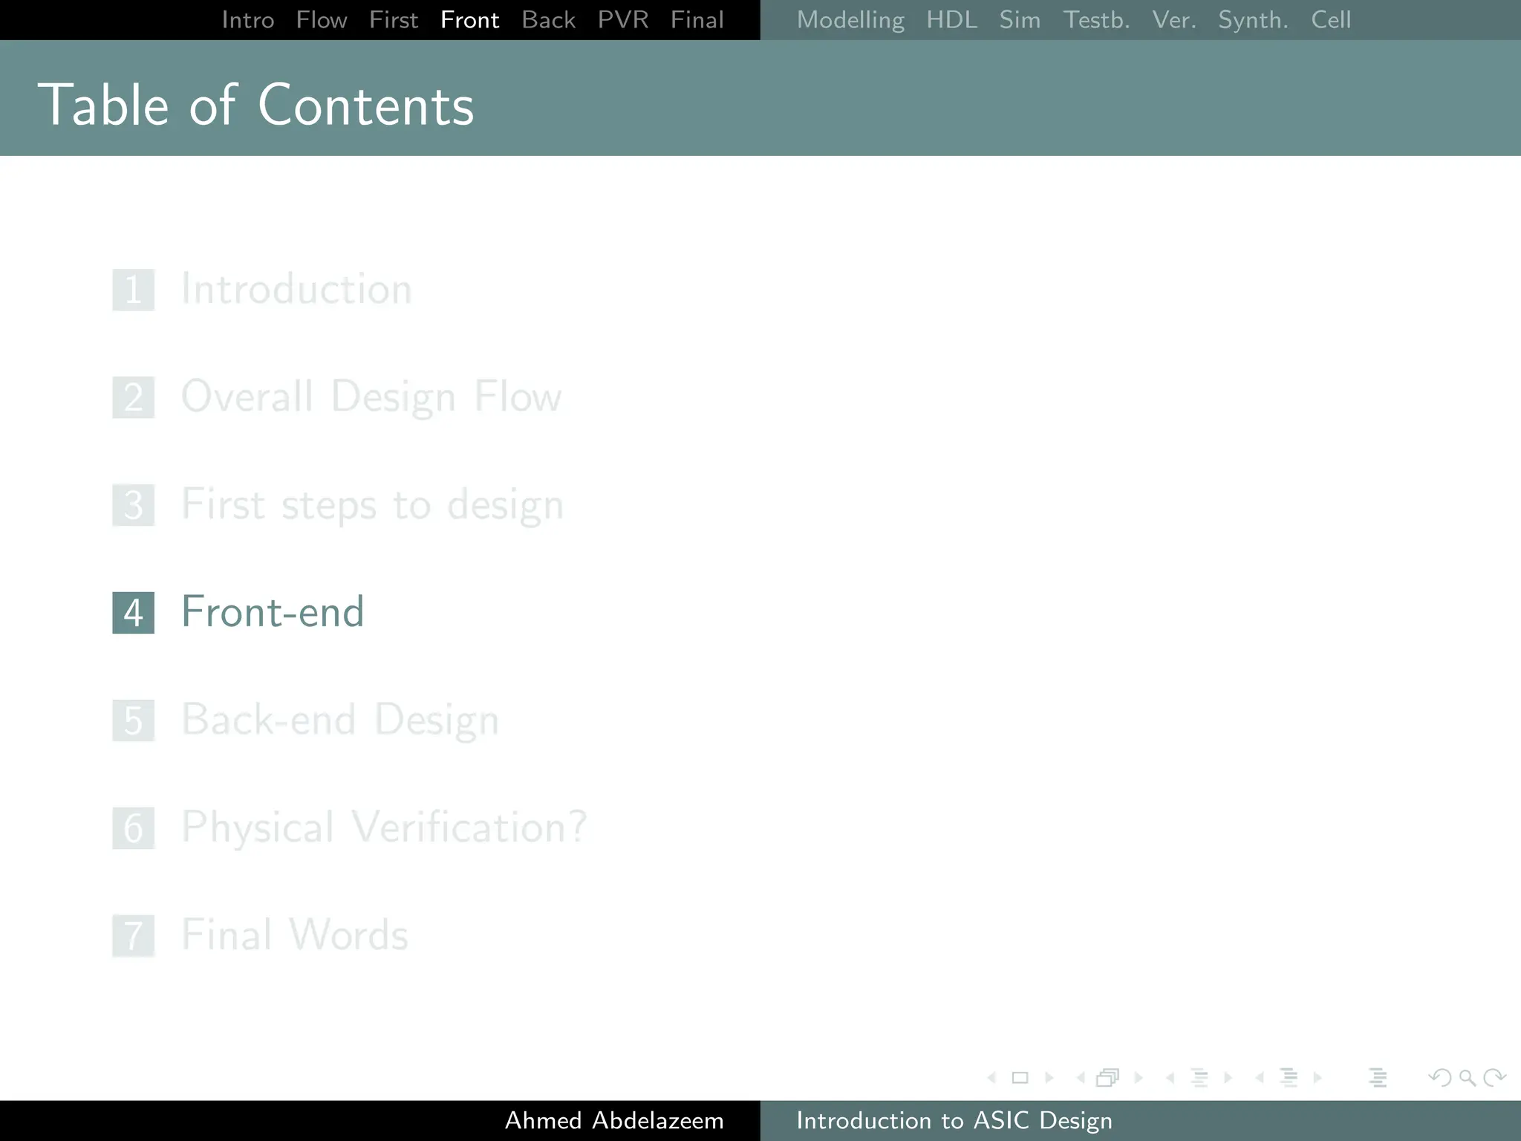Open the First section in header
This screenshot has width=1521, height=1141.
[394, 20]
